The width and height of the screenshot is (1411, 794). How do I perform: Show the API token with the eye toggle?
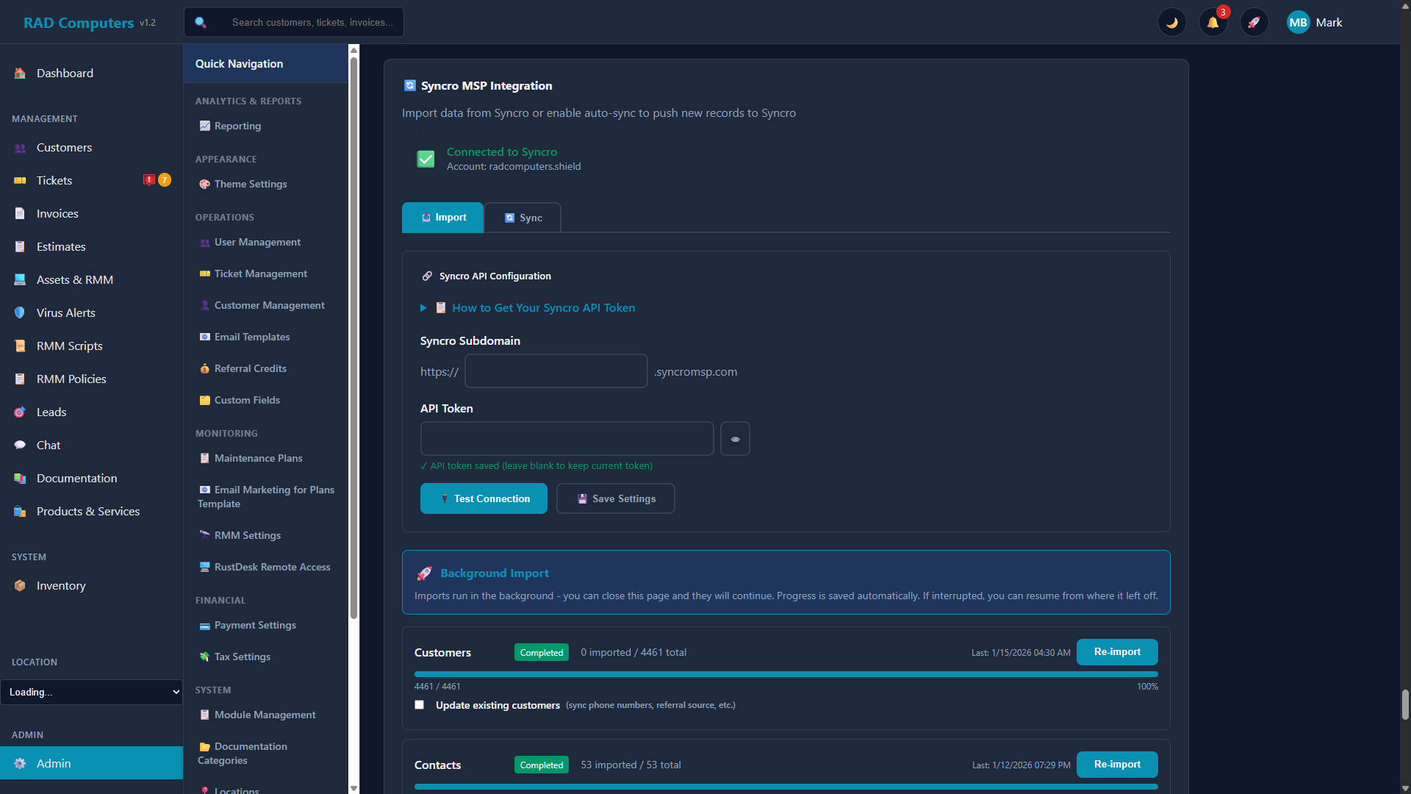pyautogui.click(x=735, y=438)
